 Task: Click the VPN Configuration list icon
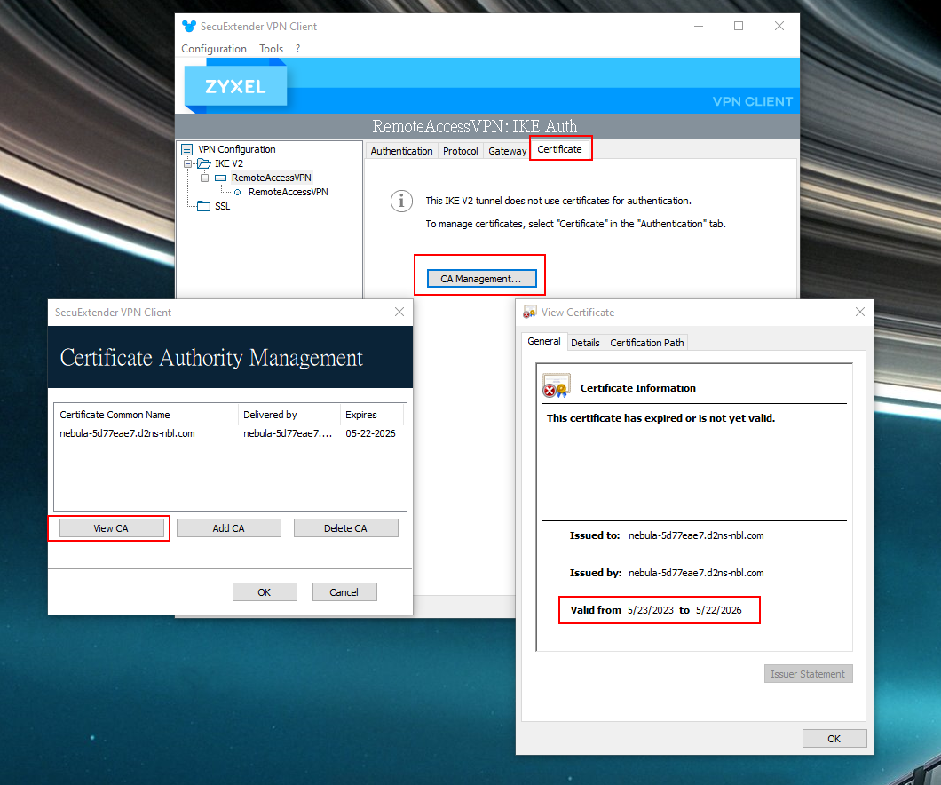[x=187, y=149]
